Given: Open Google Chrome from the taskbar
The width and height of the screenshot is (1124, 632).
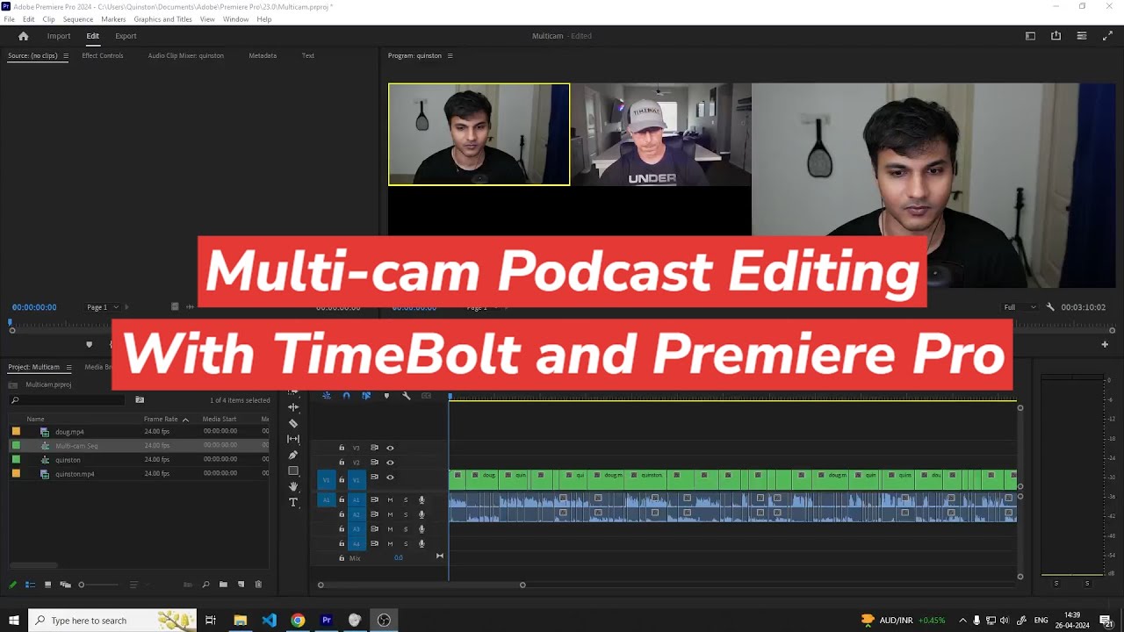Looking at the screenshot, I should point(298,621).
